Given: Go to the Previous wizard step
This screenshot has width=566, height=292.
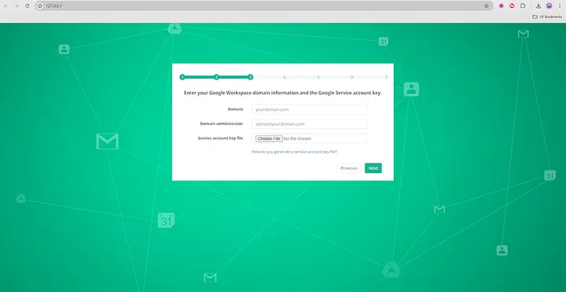Looking at the screenshot, I should 349,168.
